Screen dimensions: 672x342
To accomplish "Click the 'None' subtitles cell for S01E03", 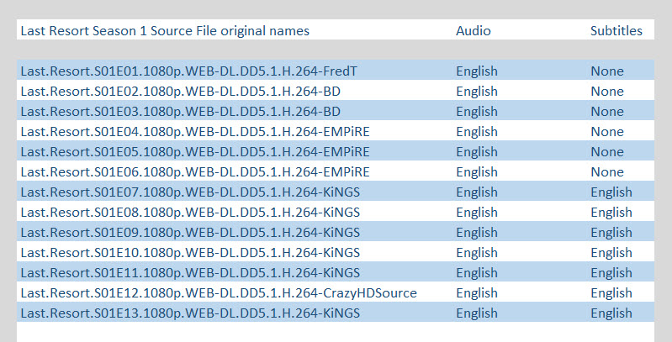I will (607, 111).
